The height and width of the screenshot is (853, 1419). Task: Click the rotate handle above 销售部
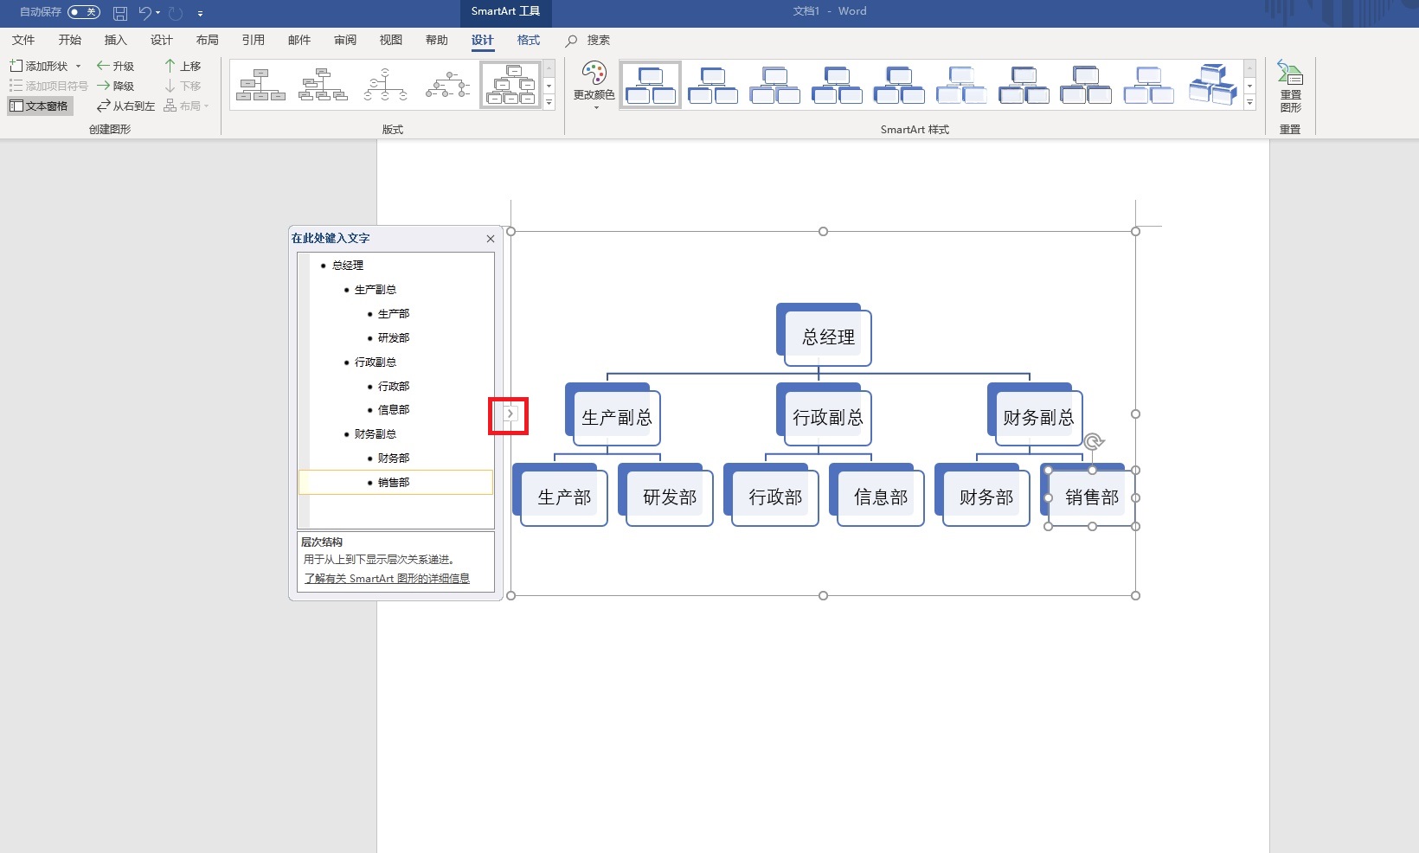click(x=1094, y=442)
